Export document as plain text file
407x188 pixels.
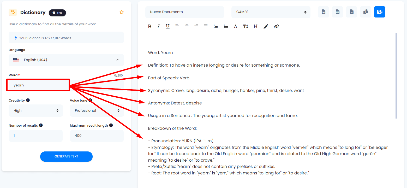[x=351, y=12]
